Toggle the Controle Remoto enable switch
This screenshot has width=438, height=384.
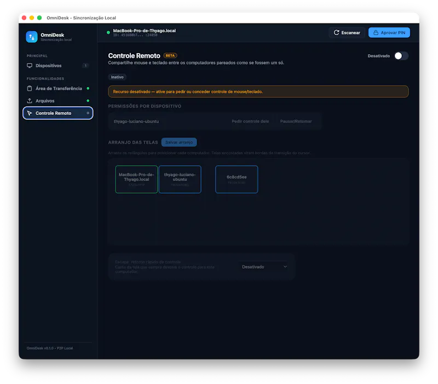[401, 56]
